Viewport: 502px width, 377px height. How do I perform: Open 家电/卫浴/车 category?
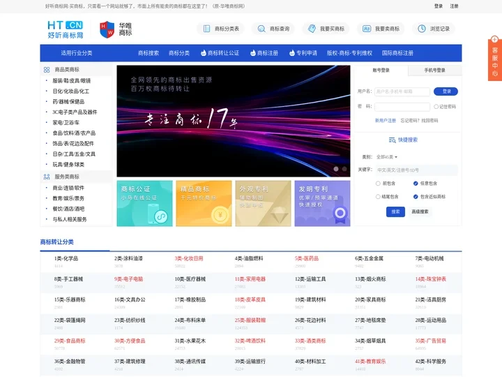pos(66,122)
